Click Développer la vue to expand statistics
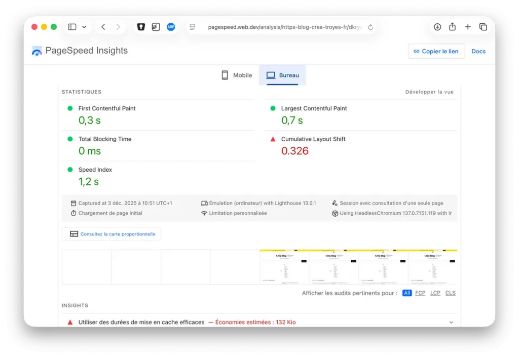The width and height of the screenshot is (519, 358). pyautogui.click(x=429, y=92)
